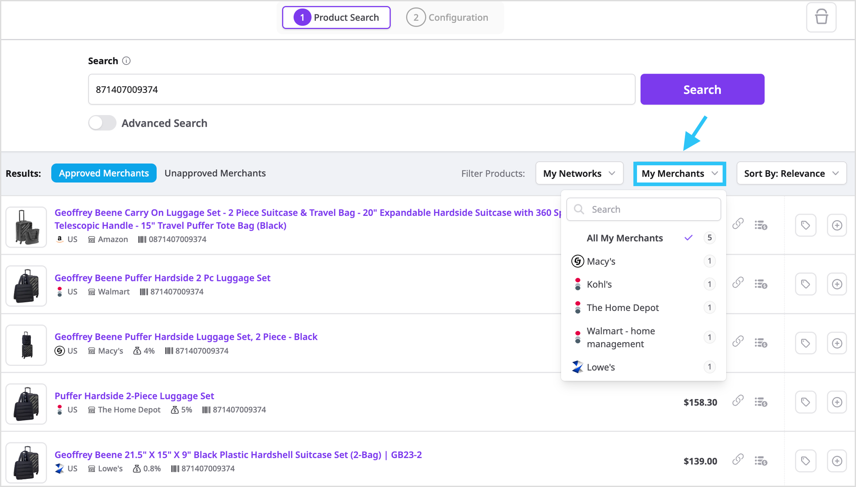Expand the My Networks dropdown

click(579, 173)
